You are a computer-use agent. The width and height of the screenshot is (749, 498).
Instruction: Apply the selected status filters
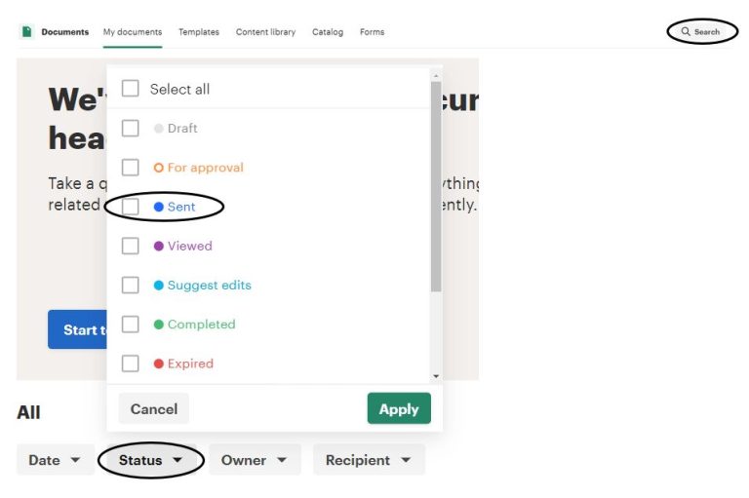pos(399,408)
